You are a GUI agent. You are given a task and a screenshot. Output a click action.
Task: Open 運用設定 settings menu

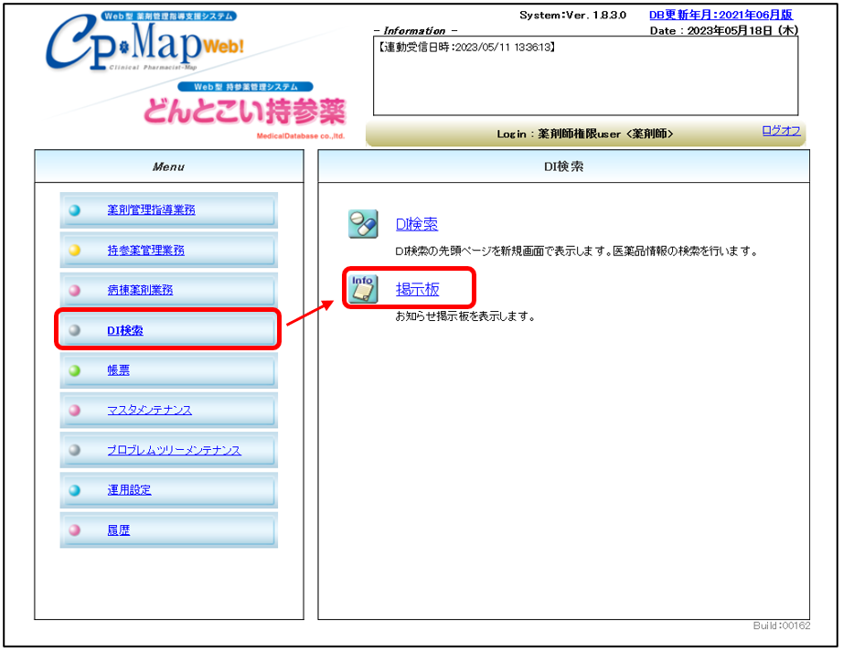tap(129, 490)
